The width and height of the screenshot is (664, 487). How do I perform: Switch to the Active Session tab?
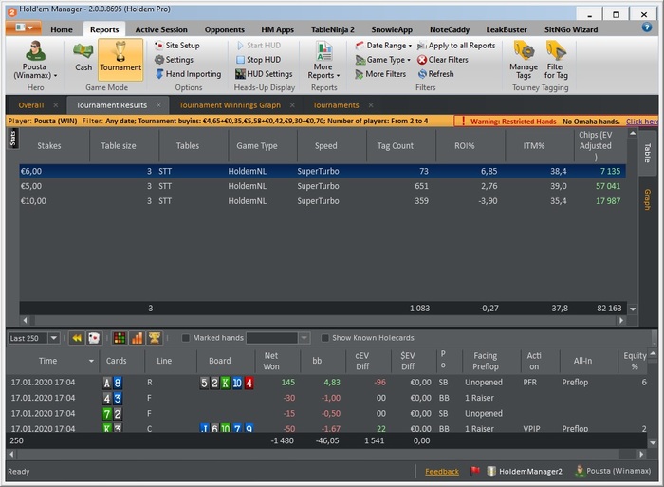(161, 29)
